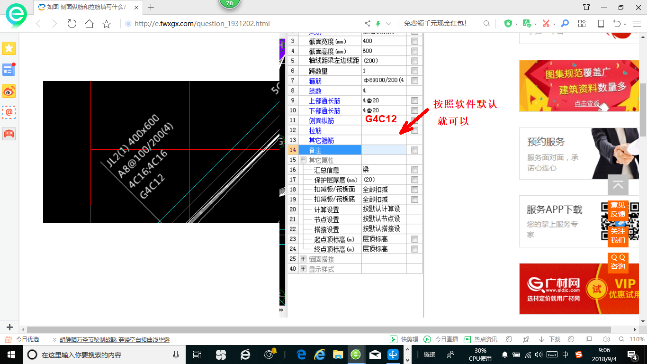Open the 胡静晒万圣节 news headline link
647x364 pixels.
click(x=115, y=339)
